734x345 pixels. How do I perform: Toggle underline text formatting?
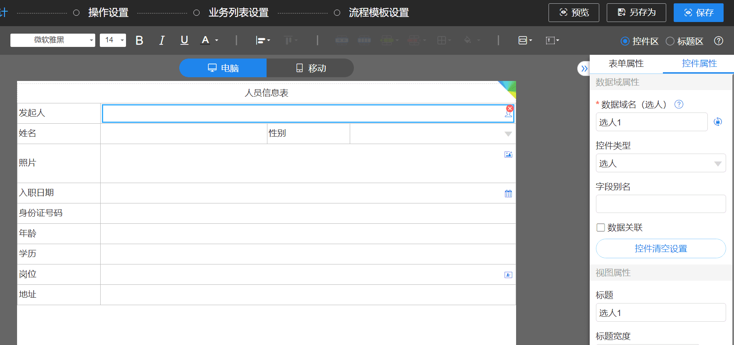[184, 40]
